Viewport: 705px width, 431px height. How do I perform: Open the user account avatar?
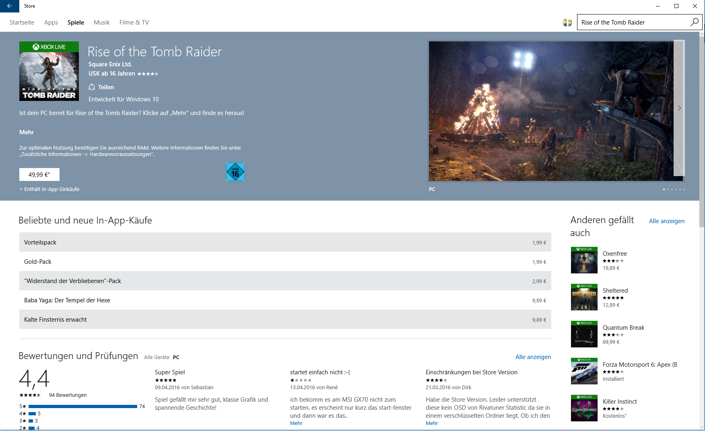click(567, 23)
